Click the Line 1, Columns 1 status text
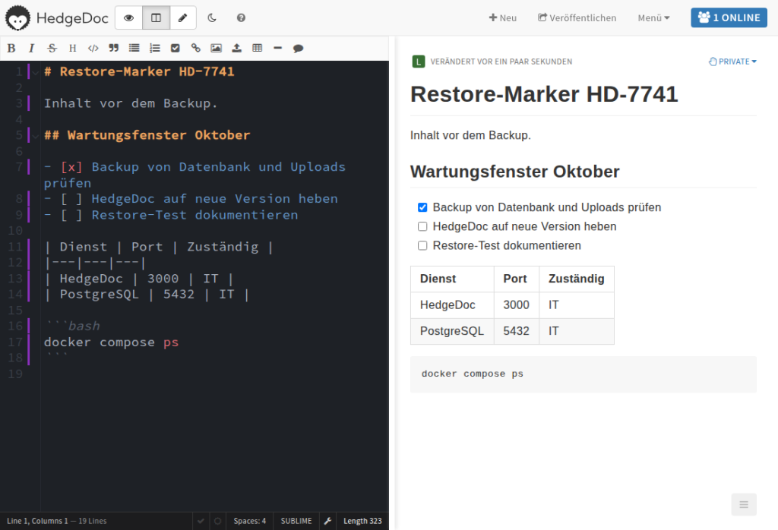The width and height of the screenshot is (778, 530). [x=37, y=521]
